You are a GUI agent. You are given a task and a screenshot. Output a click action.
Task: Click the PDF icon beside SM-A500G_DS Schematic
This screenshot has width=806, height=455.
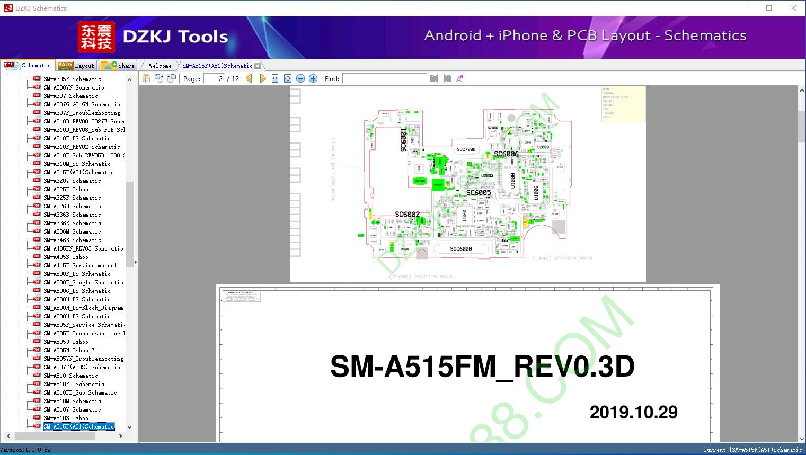click(37, 290)
